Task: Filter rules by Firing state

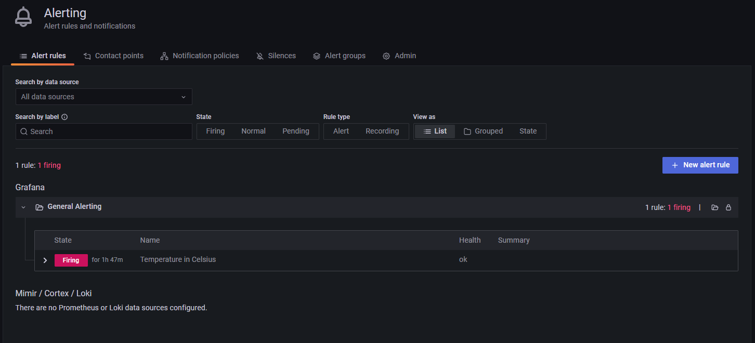Action: [x=215, y=131]
